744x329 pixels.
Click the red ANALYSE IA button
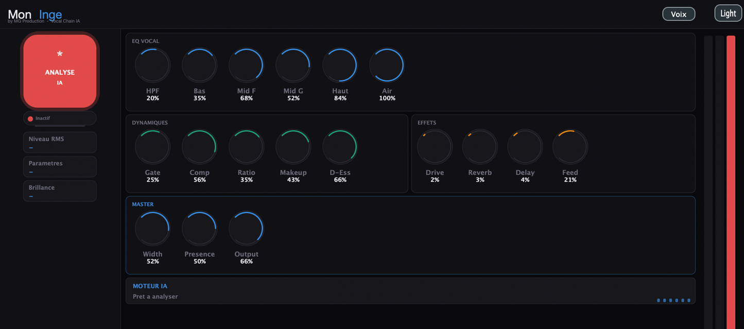pos(60,71)
